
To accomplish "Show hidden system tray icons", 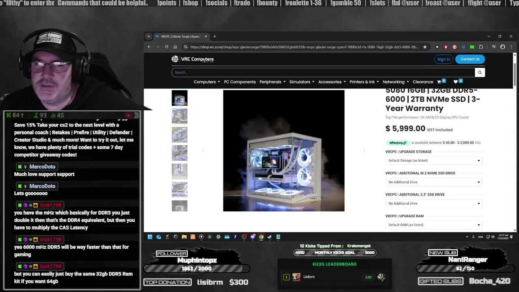I will point(467,237).
